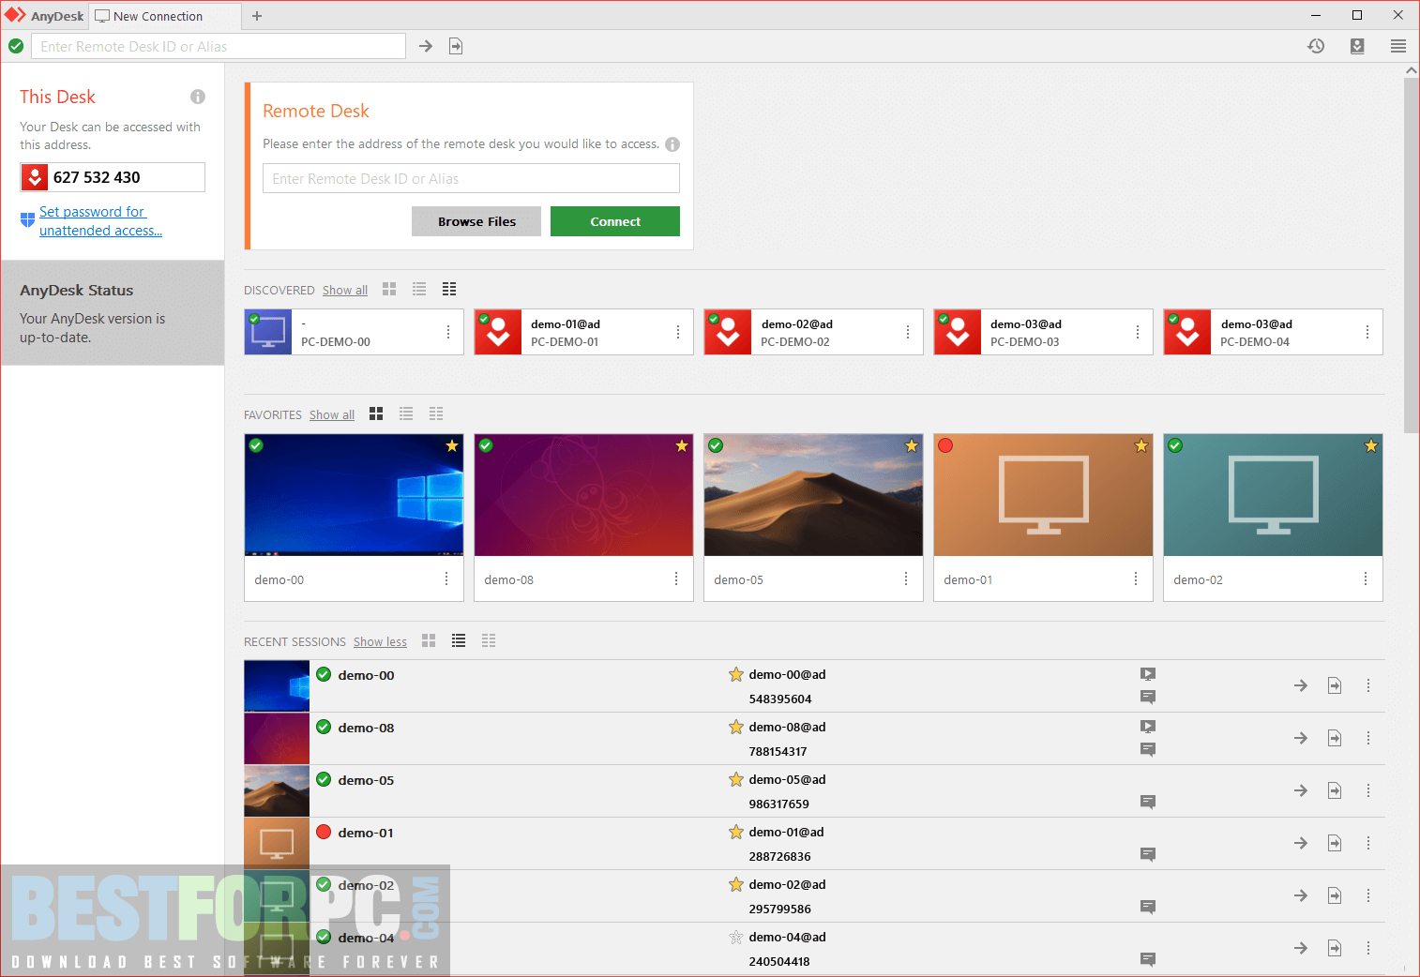
Task: Click the info icon next to This Desk
Action: [198, 97]
